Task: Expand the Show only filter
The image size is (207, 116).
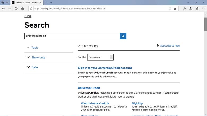Action: pos(38,57)
